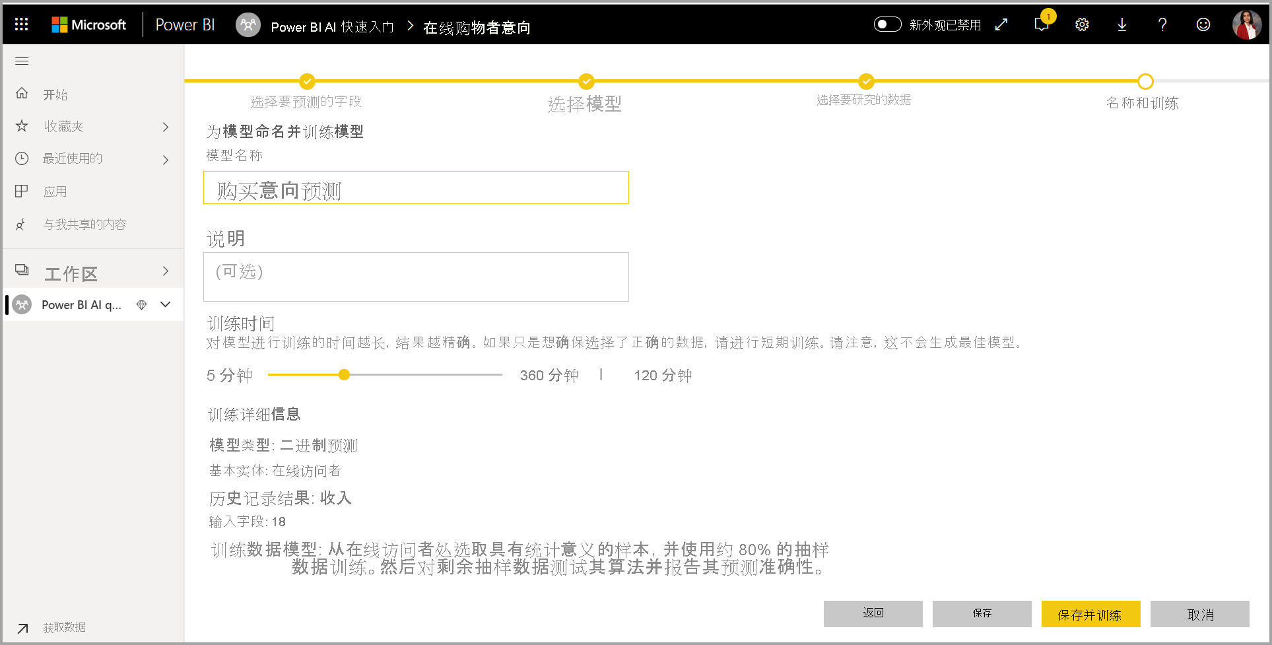
Task: Open 收藏夹 in the sidebar
Action: (63, 126)
